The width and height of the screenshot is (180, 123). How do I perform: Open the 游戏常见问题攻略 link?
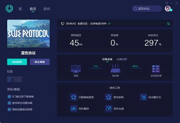coord(23,103)
